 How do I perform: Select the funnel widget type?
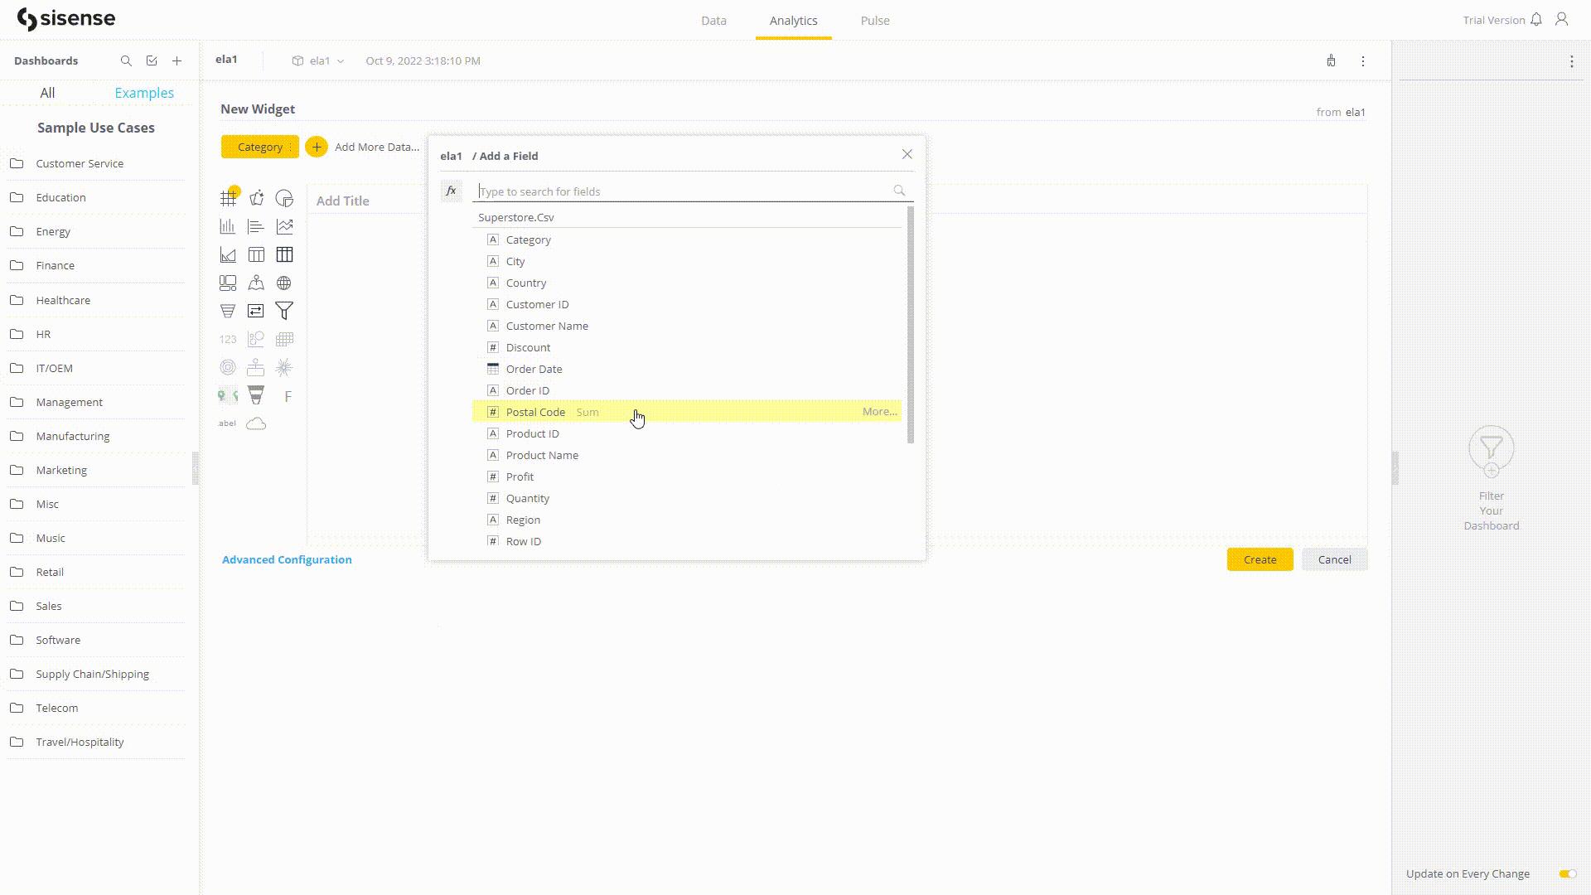[x=227, y=311]
